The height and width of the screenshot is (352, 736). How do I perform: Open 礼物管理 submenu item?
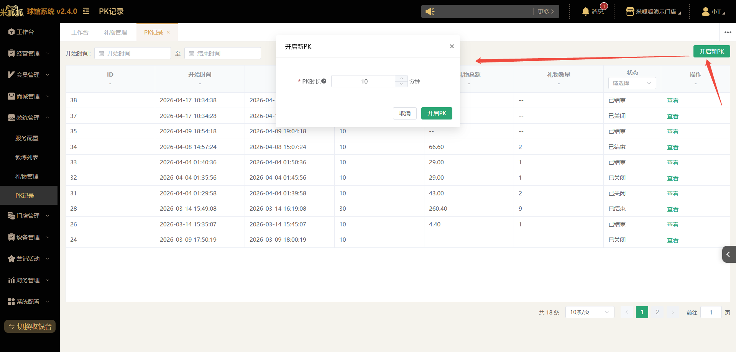click(x=29, y=176)
